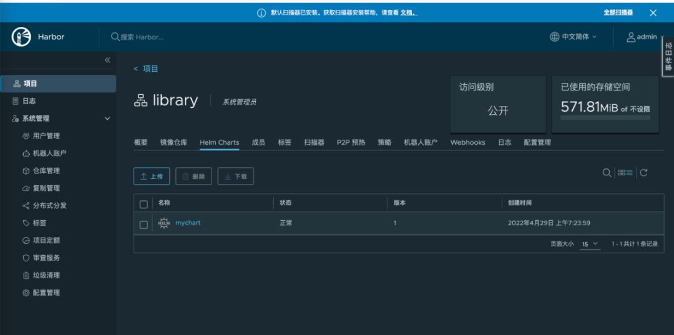This screenshot has height=335, width=674.
Task: Click the 仓库管理 cube icon
Action: (x=26, y=171)
